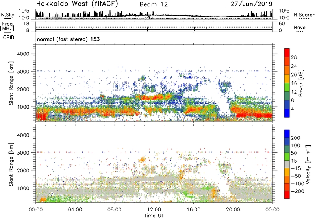Click '60' on the Nave axis
Screen dimensions: 315x218
coord(282,24)
